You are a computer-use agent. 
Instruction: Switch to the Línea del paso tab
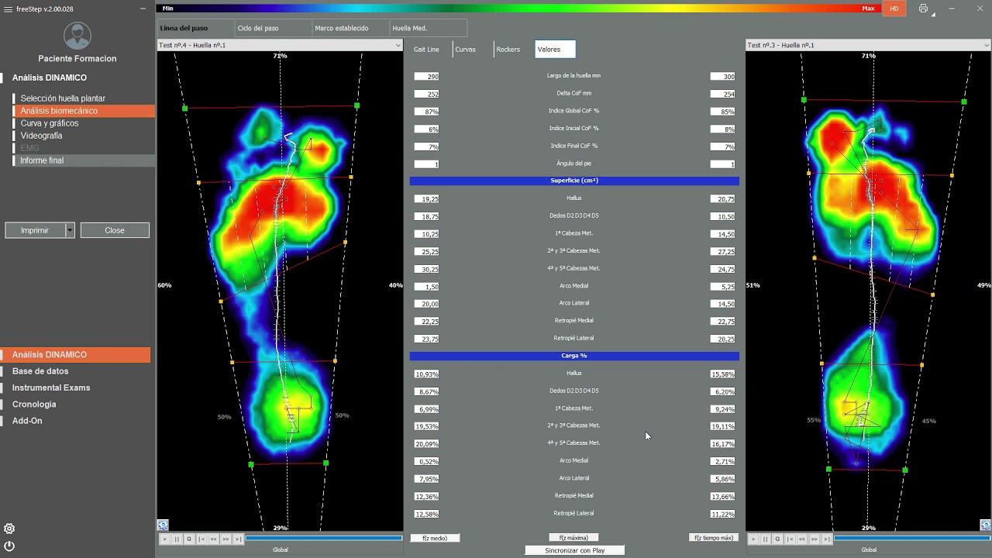click(x=195, y=28)
